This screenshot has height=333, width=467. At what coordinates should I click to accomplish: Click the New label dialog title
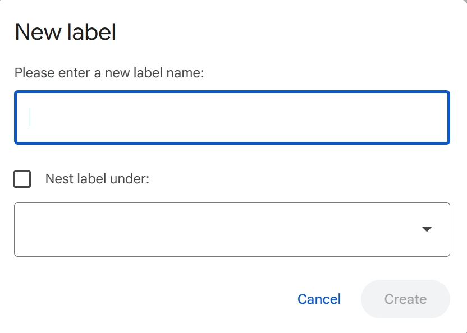(x=65, y=32)
